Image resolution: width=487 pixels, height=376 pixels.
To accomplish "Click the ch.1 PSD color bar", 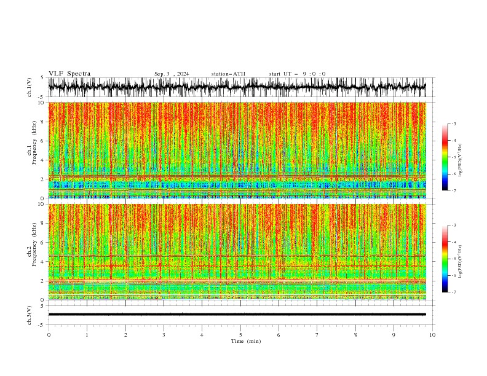I will pyautogui.click(x=445, y=157).
